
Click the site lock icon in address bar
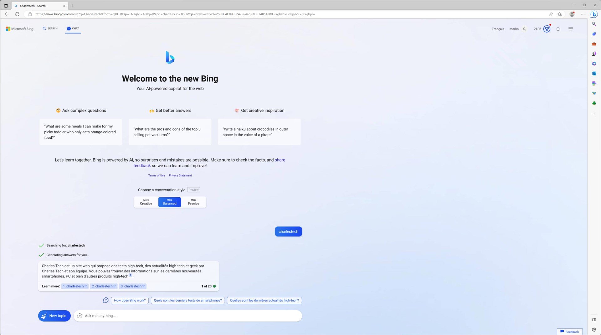[x=30, y=14]
